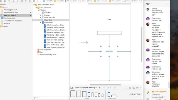The image size is (178, 100).
Task: Click the Exit icon in outline
Action: pos(38,52)
